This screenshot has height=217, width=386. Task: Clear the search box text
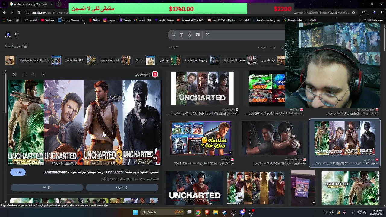pos(207,35)
